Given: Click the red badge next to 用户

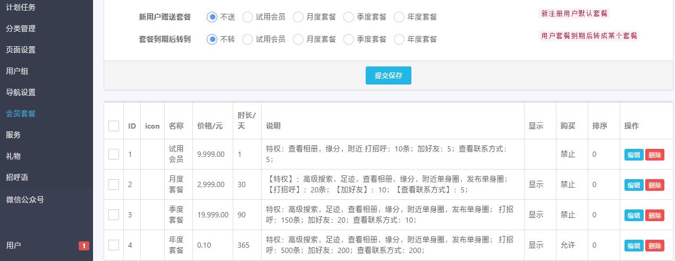Looking at the screenshot, I should point(83,246).
